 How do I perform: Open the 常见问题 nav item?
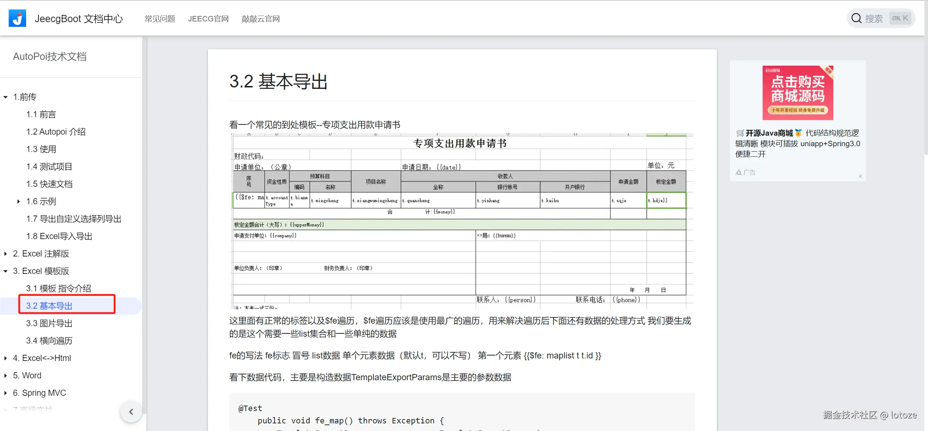point(160,19)
